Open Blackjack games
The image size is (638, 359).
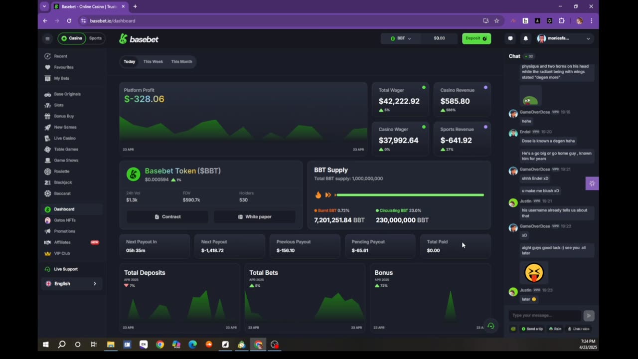[x=63, y=182]
